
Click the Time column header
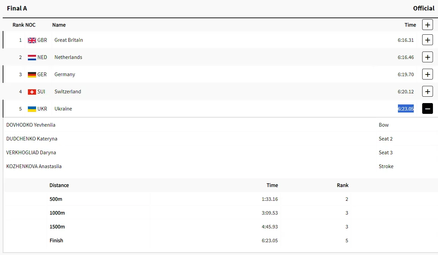(x=410, y=25)
